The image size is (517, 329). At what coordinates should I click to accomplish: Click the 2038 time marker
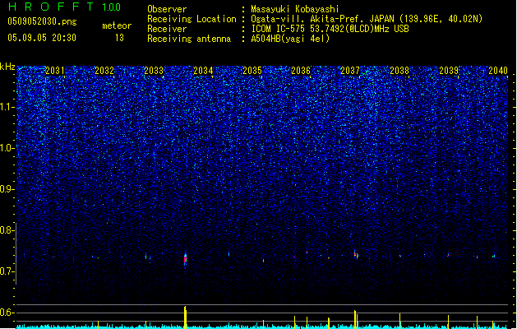coord(399,70)
